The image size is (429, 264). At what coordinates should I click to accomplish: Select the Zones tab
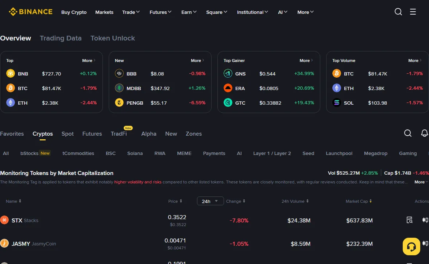[194, 133]
